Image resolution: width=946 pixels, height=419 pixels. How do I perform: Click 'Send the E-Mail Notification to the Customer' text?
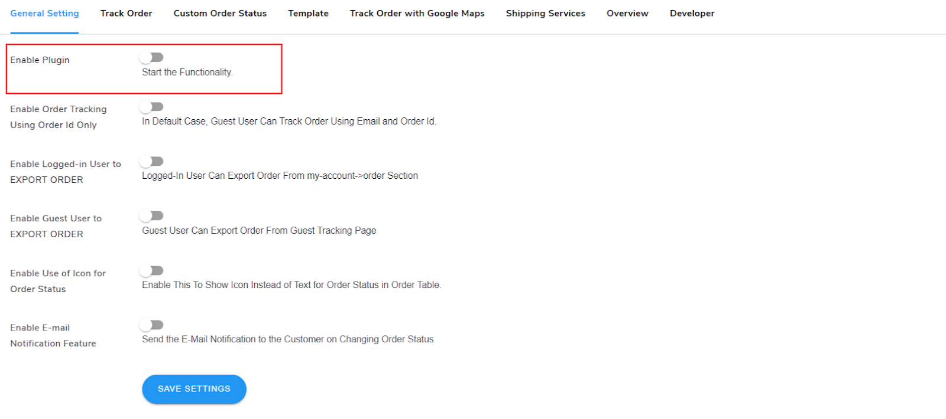tap(288, 339)
